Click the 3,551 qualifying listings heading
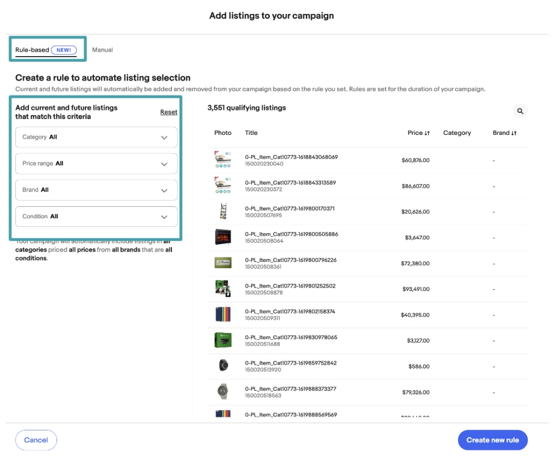 pyautogui.click(x=247, y=108)
